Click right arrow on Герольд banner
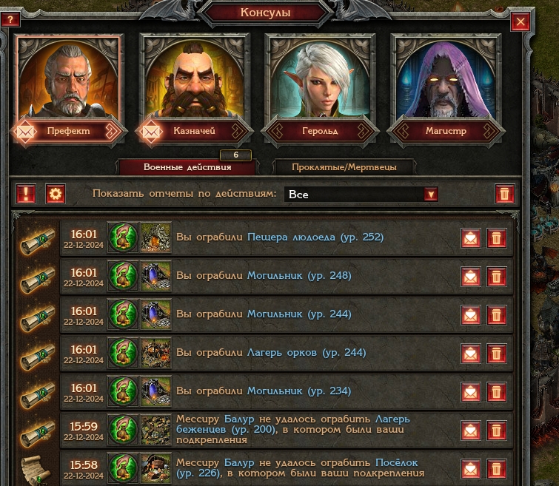Screen dimensions: 559x486 point(364,131)
